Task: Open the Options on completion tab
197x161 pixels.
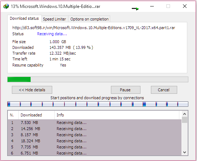Action: [x=89, y=19]
